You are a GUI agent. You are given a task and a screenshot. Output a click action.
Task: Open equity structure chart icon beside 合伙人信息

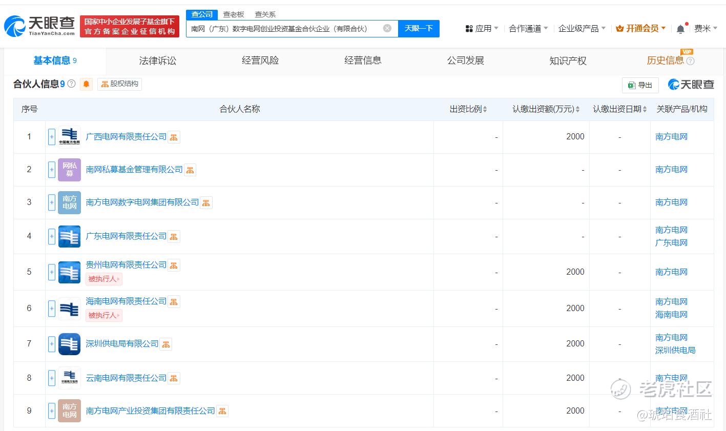pos(119,84)
